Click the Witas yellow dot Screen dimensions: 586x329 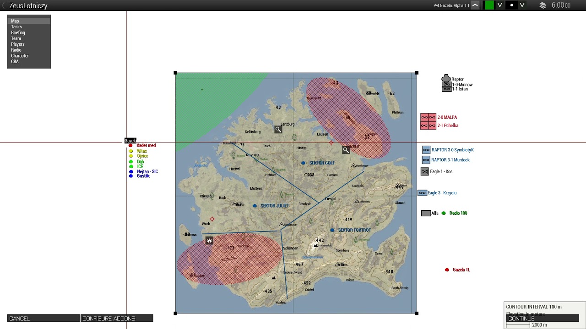pyautogui.click(x=131, y=151)
